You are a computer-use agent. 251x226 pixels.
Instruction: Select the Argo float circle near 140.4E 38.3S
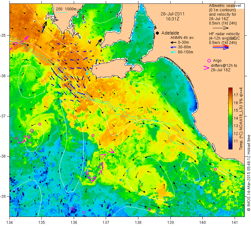point(215,169)
